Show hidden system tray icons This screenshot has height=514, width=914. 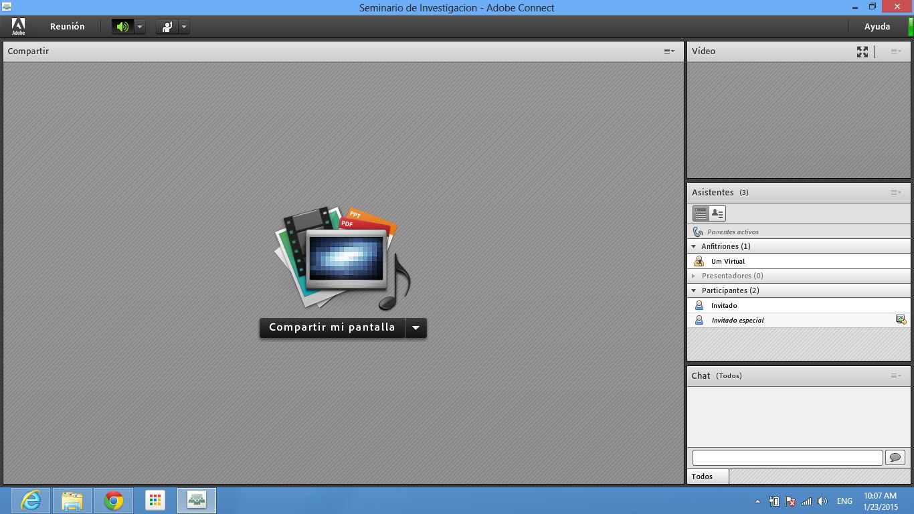click(757, 501)
